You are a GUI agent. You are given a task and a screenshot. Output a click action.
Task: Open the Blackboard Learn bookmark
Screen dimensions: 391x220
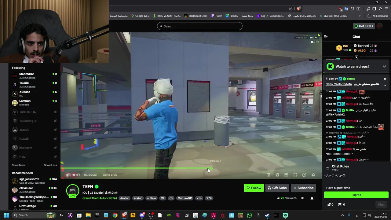click(x=196, y=16)
